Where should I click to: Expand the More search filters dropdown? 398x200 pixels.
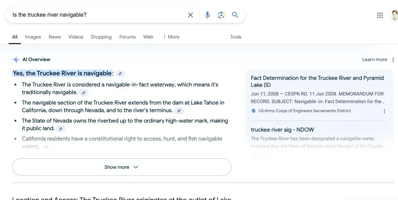pyautogui.click(x=171, y=37)
